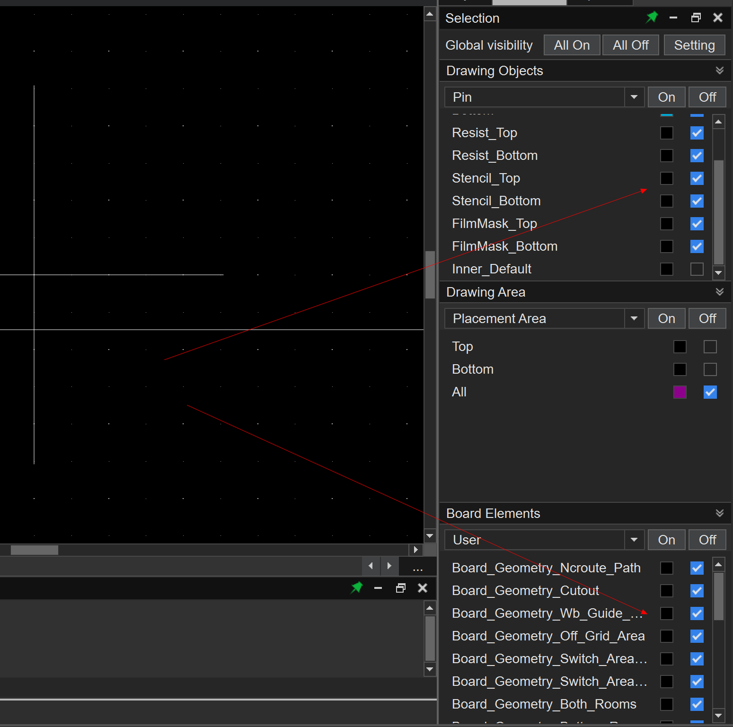Uncheck Resist_Top visibility checkbox
The width and height of the screenshot is (733, 727).
pyautogui.click(x=697, y=133)
